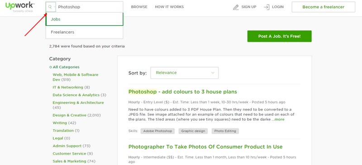This screenshot has height=165, width=362.
Task: Click the Category heading
Action: coord(60,59)
